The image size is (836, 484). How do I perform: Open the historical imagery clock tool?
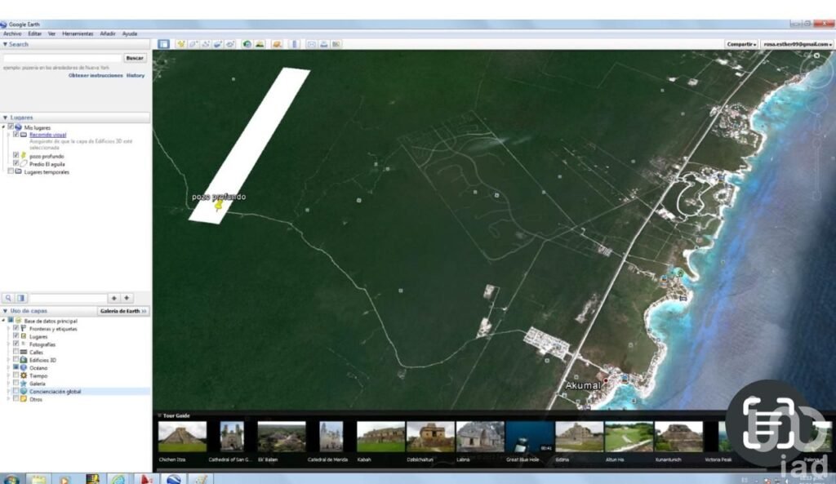pyautogui.click(x=247, y=44)
